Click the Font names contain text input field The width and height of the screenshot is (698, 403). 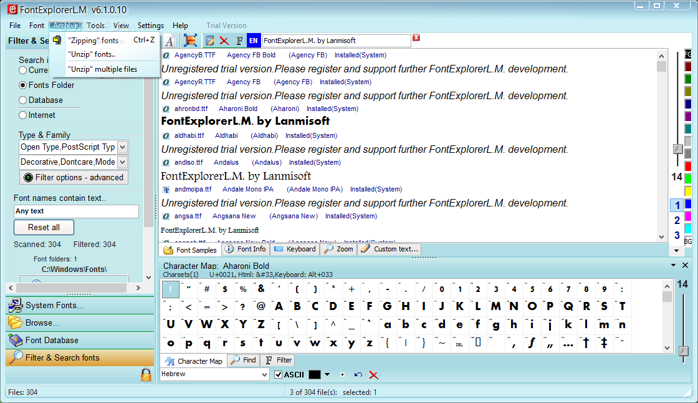76,211
